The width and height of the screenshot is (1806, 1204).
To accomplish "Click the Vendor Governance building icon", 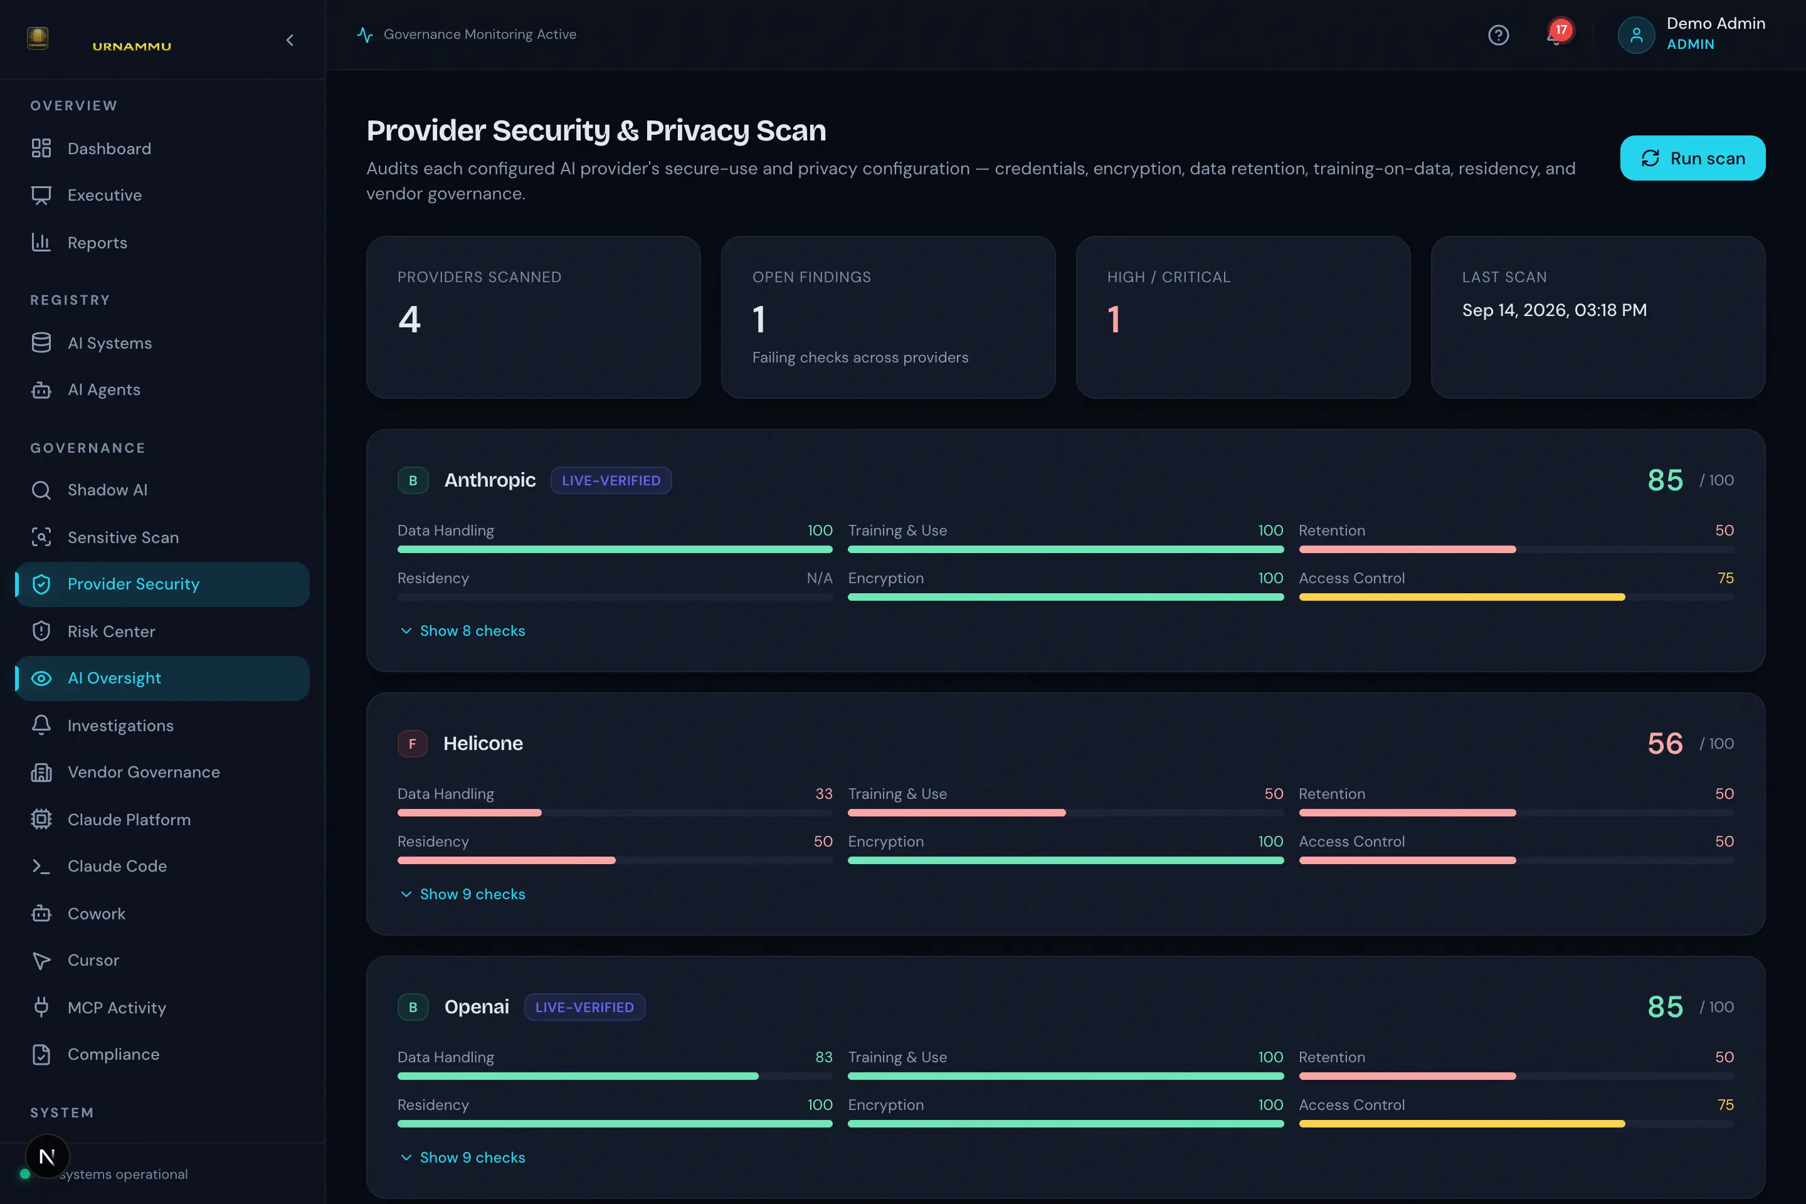I will 41,773.
